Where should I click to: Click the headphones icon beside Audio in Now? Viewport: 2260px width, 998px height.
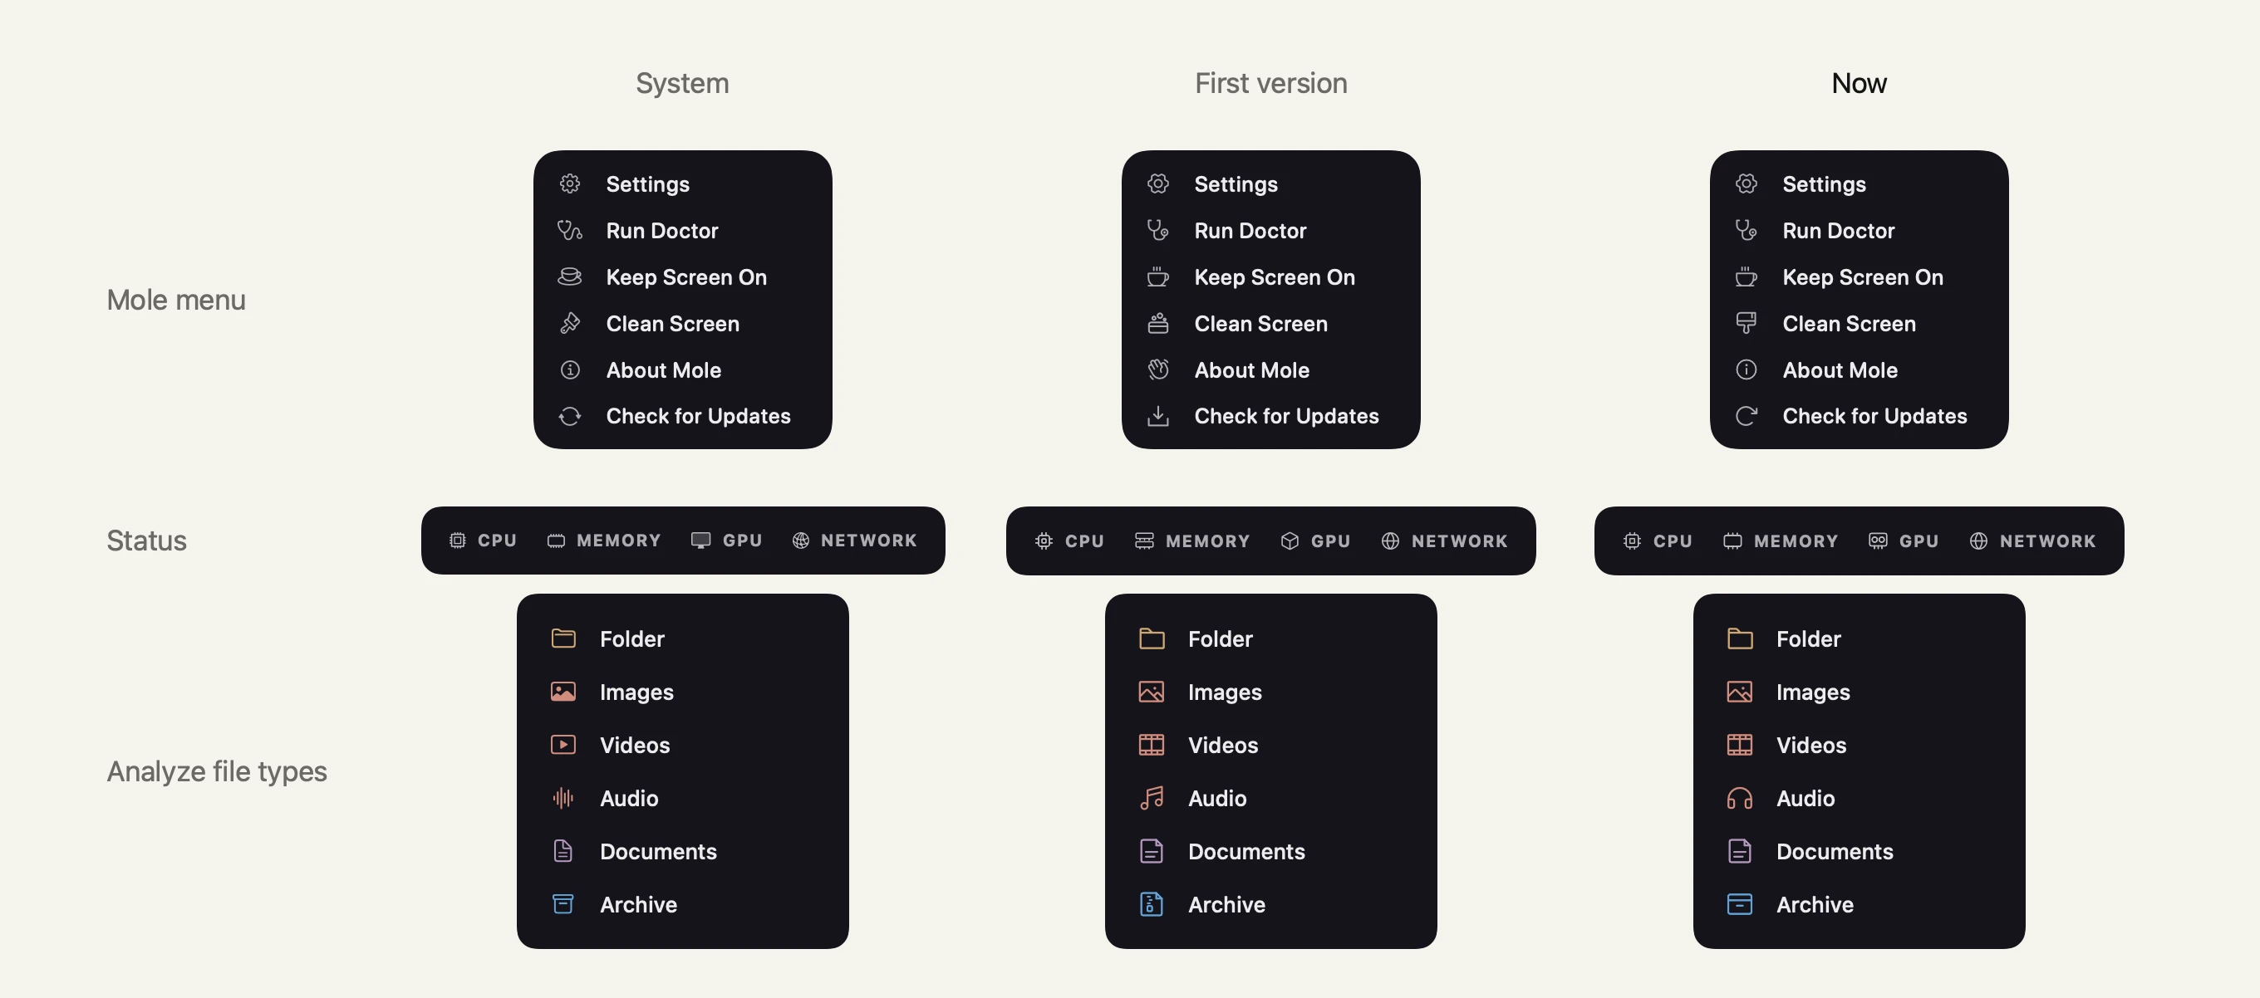pyautogui.click(x=1740, y=798)
